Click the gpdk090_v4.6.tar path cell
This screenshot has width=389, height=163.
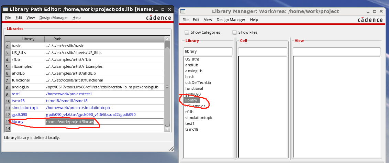coord(104,115)
